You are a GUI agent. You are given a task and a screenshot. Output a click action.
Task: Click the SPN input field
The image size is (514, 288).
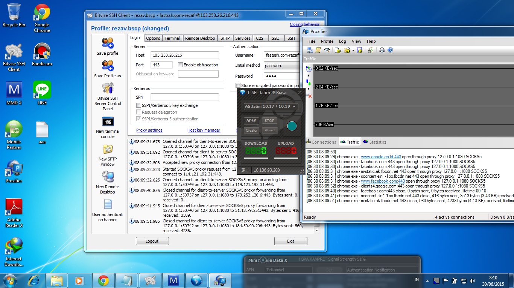coord(185,97)
